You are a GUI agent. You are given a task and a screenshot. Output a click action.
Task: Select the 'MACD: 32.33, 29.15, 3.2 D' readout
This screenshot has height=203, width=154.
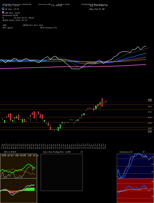[x=15, y=20]
